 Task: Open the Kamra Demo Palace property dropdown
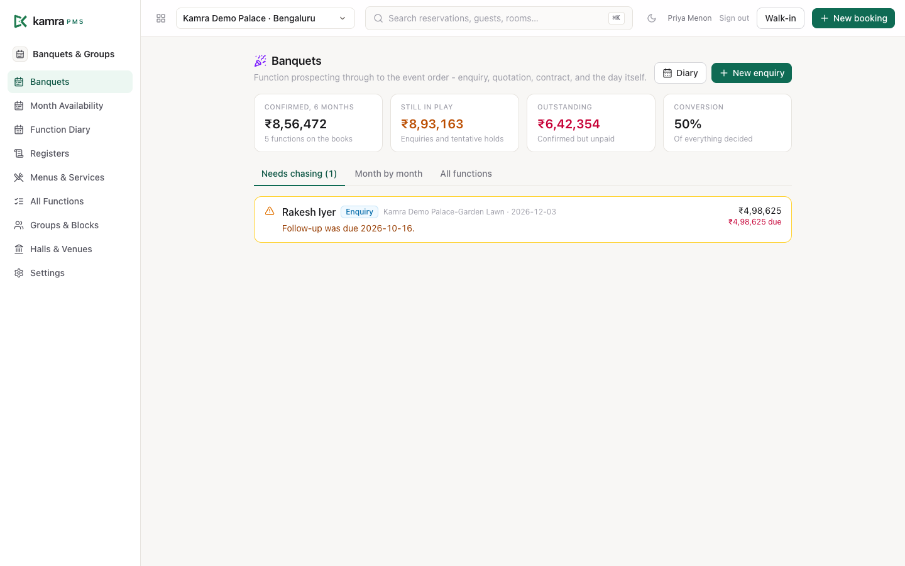tap(265, 18)
